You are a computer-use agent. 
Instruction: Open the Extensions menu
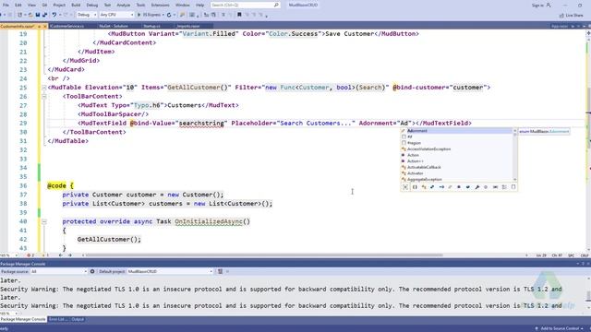(x=160, y=6)
